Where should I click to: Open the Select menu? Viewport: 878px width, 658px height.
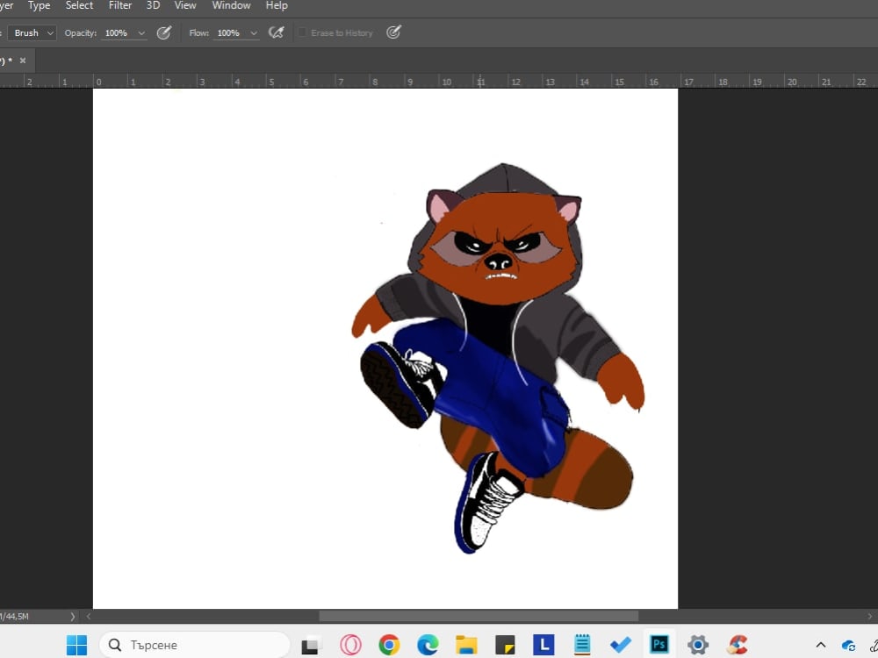pyautogui.click(x=79, y=5)
